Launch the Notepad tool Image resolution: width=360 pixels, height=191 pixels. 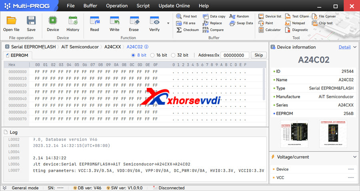tap(295, 23)
